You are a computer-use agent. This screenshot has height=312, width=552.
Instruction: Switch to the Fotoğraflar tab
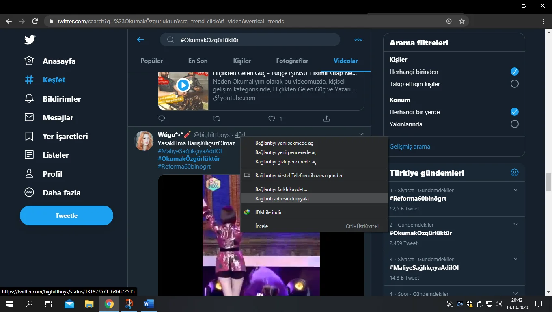(292, 61)
